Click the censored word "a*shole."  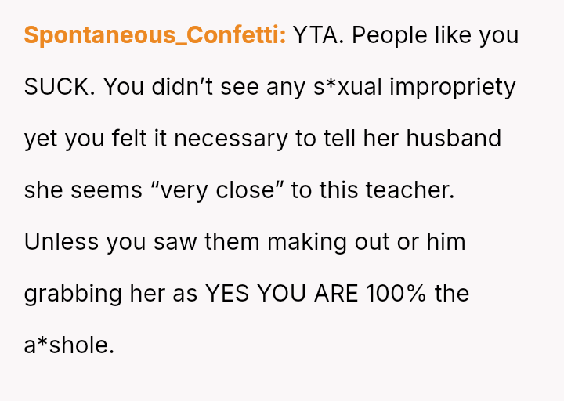click(69, 345)
